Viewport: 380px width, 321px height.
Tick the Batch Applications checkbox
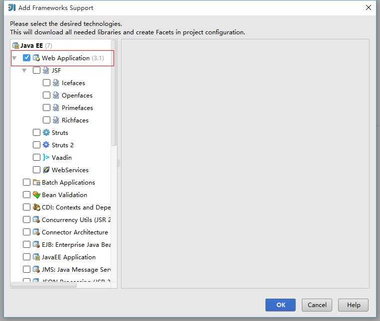[26, 182]
